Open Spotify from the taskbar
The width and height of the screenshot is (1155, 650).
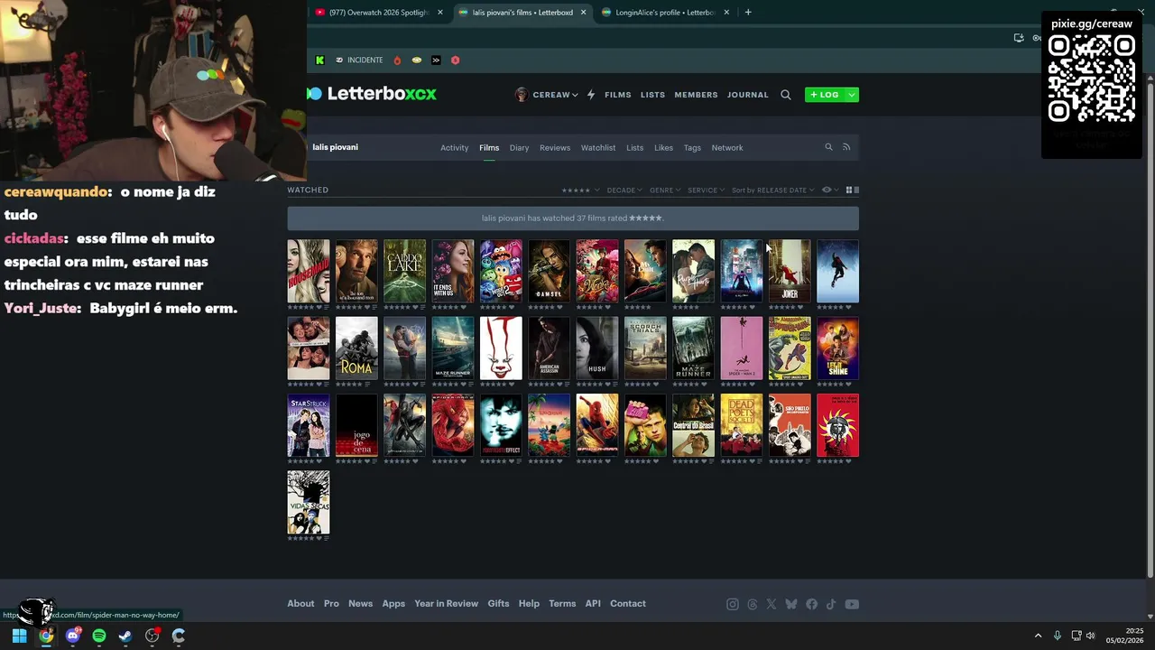tap(99, 636)
